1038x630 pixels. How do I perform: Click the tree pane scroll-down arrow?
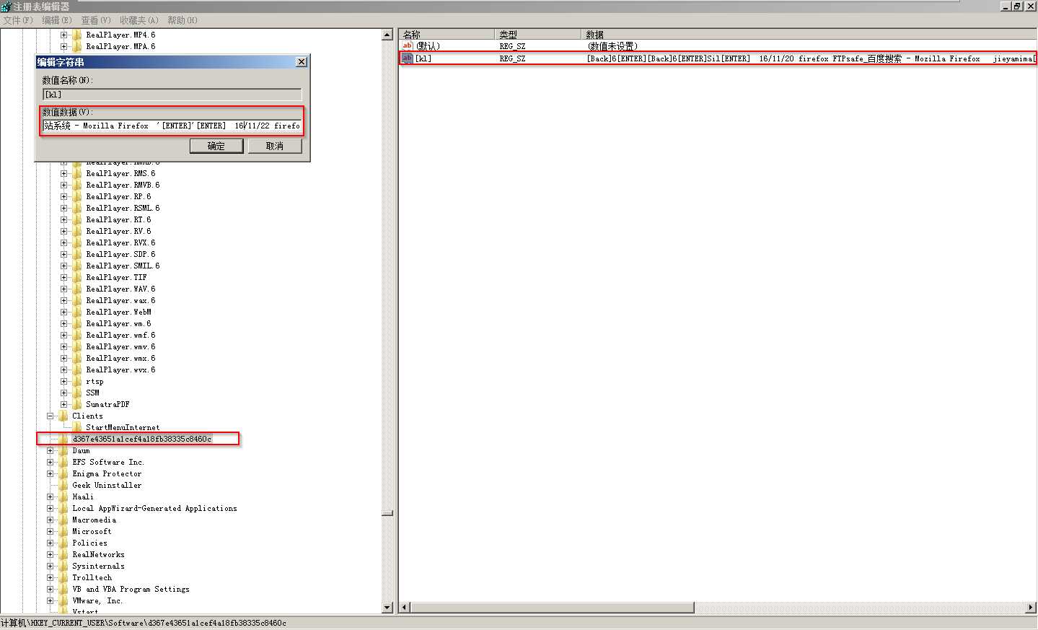point(387,608)
